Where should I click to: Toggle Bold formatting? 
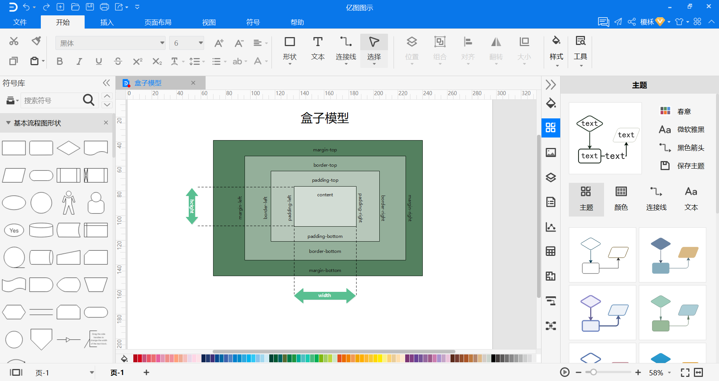pyautogui.click(x=60, y=61)
